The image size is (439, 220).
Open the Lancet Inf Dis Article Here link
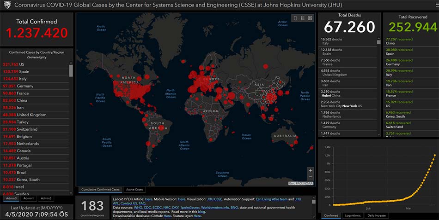click(148, 199)
